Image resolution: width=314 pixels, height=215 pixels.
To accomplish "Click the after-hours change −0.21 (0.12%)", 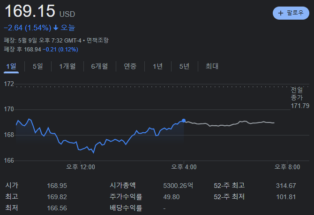I will (x=60, y=50).
